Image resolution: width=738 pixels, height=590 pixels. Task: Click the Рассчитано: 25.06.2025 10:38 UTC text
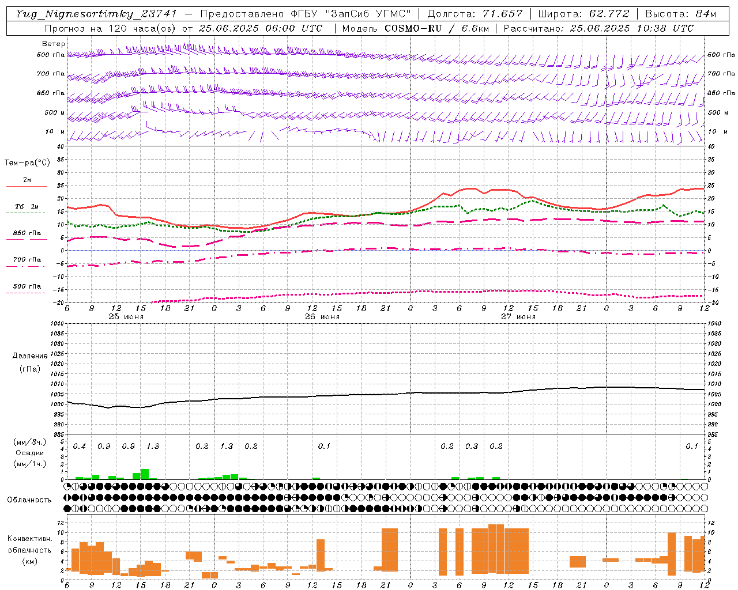pyautogui.click(x=598, y=28)
